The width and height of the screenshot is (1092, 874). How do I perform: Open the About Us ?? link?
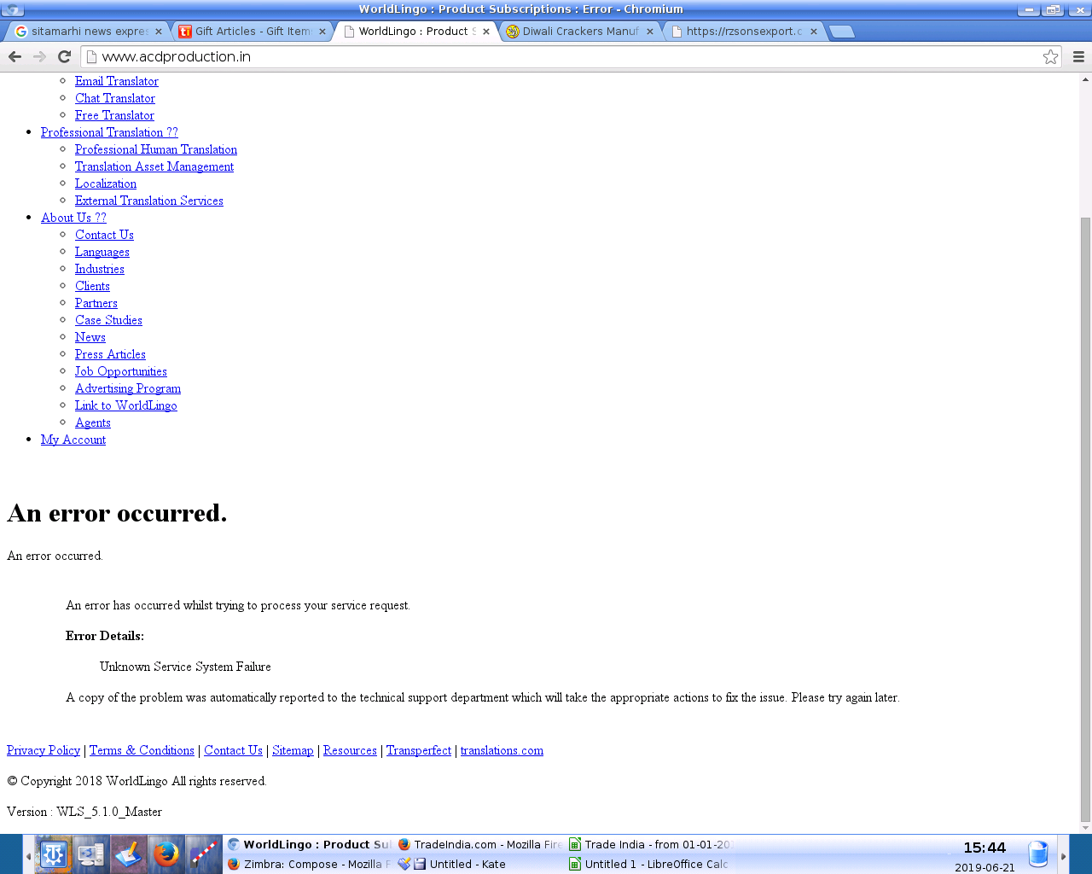(x=73, y=218)
